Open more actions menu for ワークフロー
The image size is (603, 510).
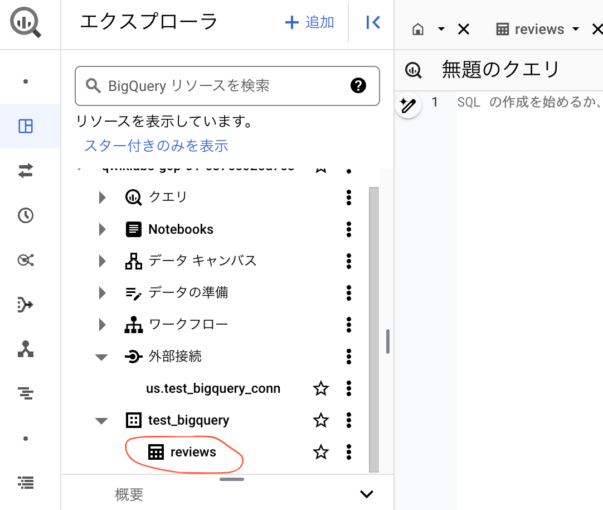pos(349,325)
